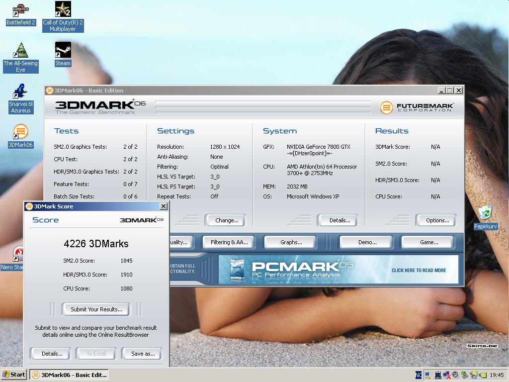
Task: Open the disconnected network tray icon
Action: coord(447,375)
